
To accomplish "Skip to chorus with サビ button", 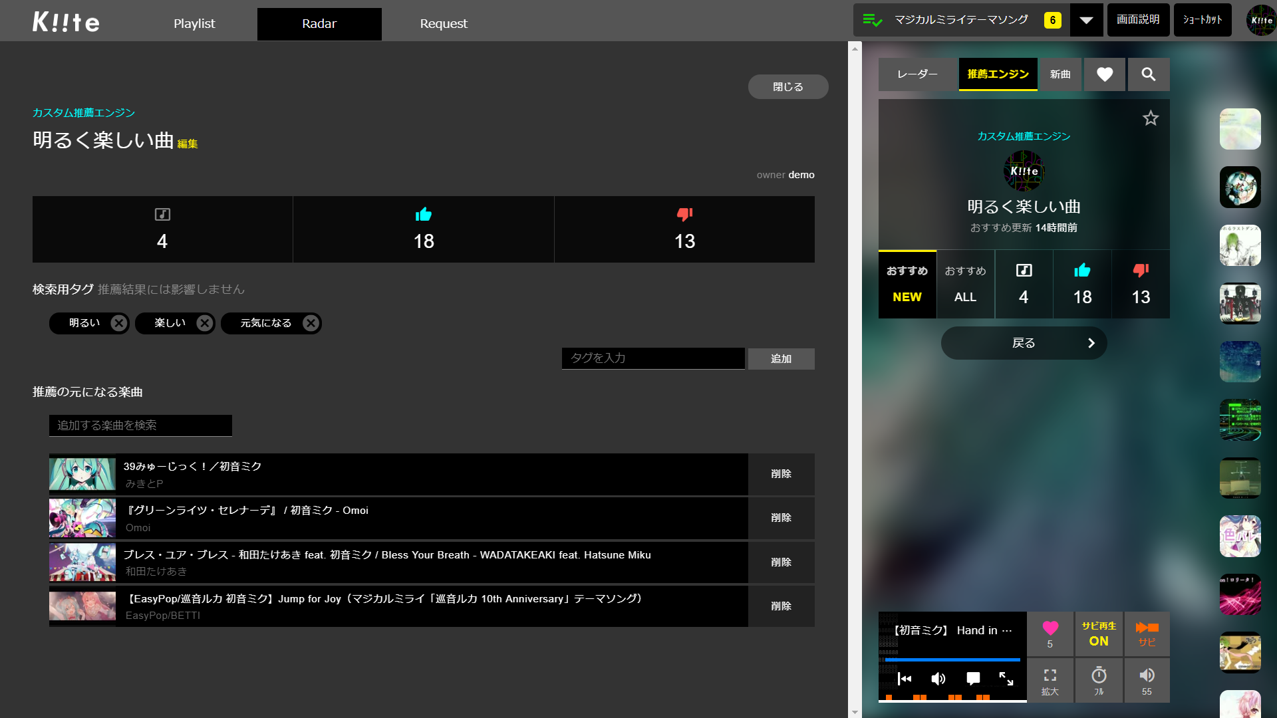I will coord(1147,634).
